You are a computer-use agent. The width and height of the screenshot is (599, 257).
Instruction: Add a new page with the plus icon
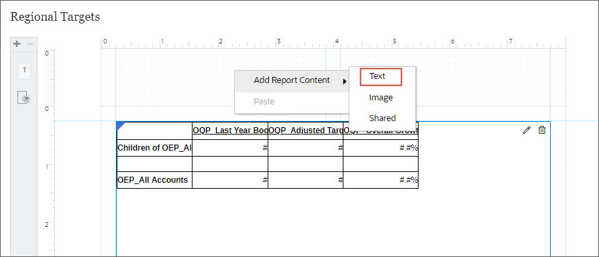point(17,44)
